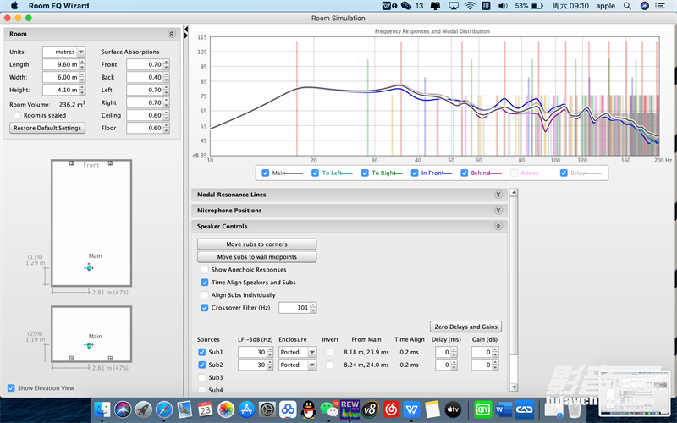The image size is (677, 423).
Task: Click the Wi-Fi status icon
Action: (470, 6)
